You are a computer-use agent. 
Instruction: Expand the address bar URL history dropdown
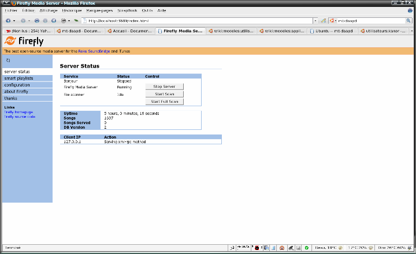click(315, 21)
